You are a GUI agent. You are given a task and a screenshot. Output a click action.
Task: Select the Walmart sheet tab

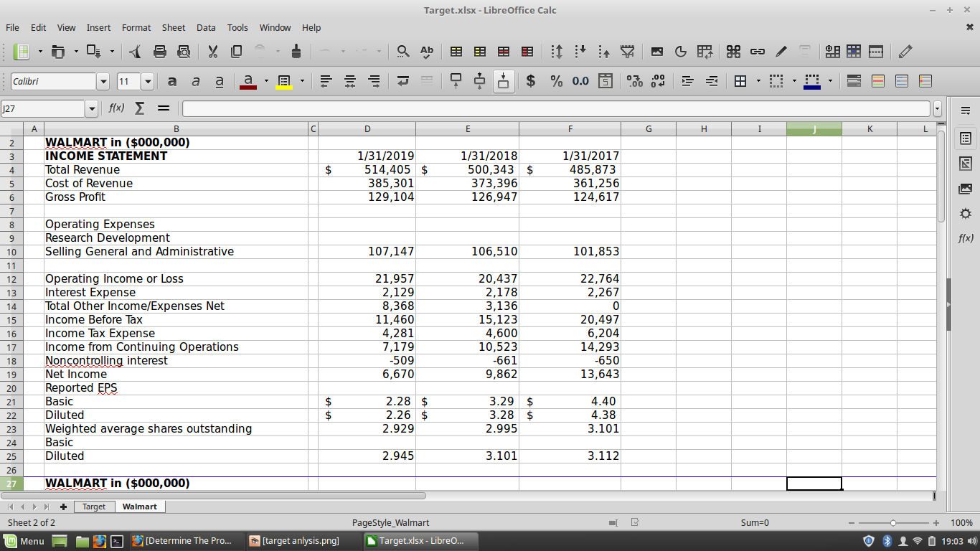click(x=139, y=507)
